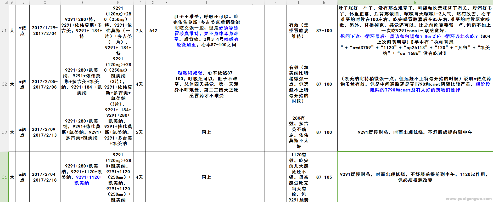The width and height of the screenshot is (493, 202).
Task: Select the note '(凯美纳比特稍微强一点' in column N
Action: [415, 84]
